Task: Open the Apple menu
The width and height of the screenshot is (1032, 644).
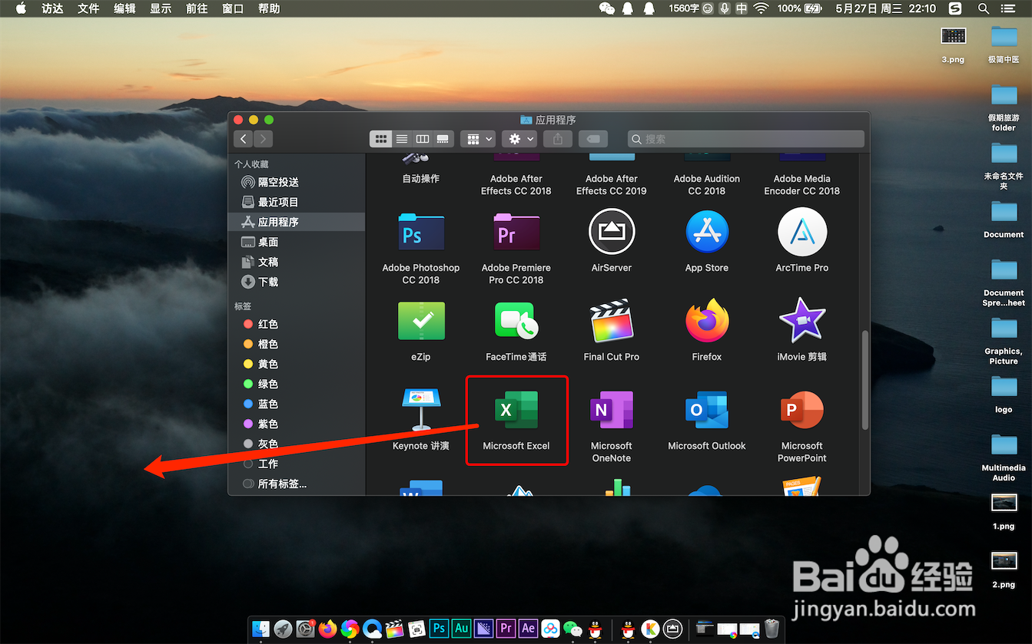Action: (21, 8)
